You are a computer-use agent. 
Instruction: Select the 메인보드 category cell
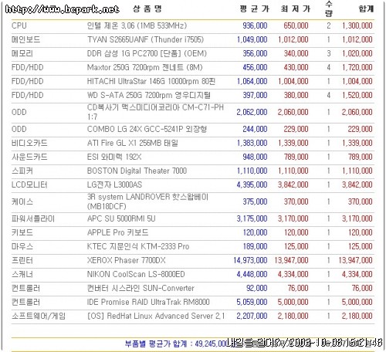click(25, 39)
